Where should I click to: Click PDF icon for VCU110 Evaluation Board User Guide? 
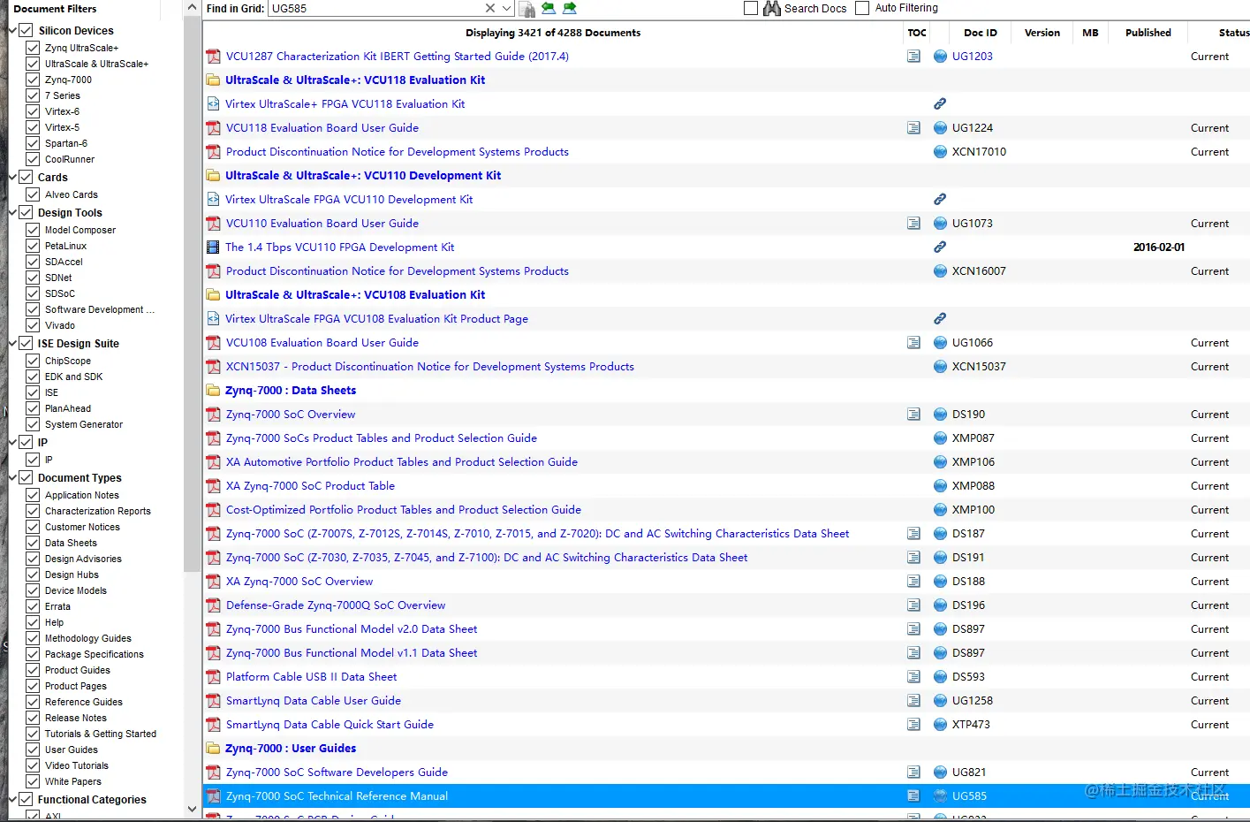click(213, 224)
